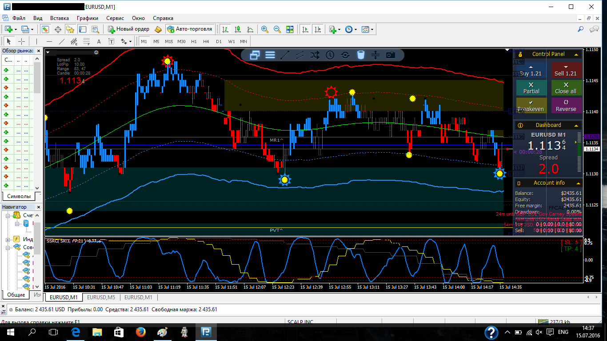Collapse the Account info section
Screen dimensions: 607x341
tap(577, 183)
